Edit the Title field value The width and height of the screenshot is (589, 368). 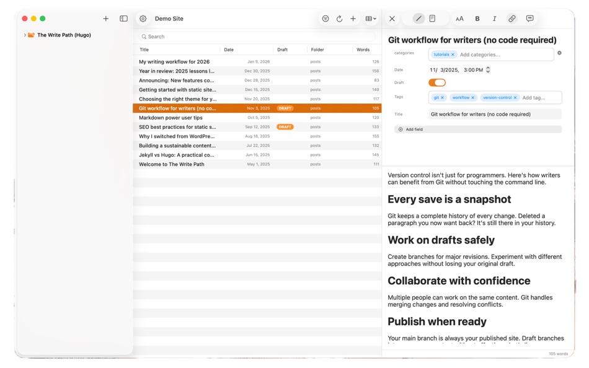(x=495, y=114)
